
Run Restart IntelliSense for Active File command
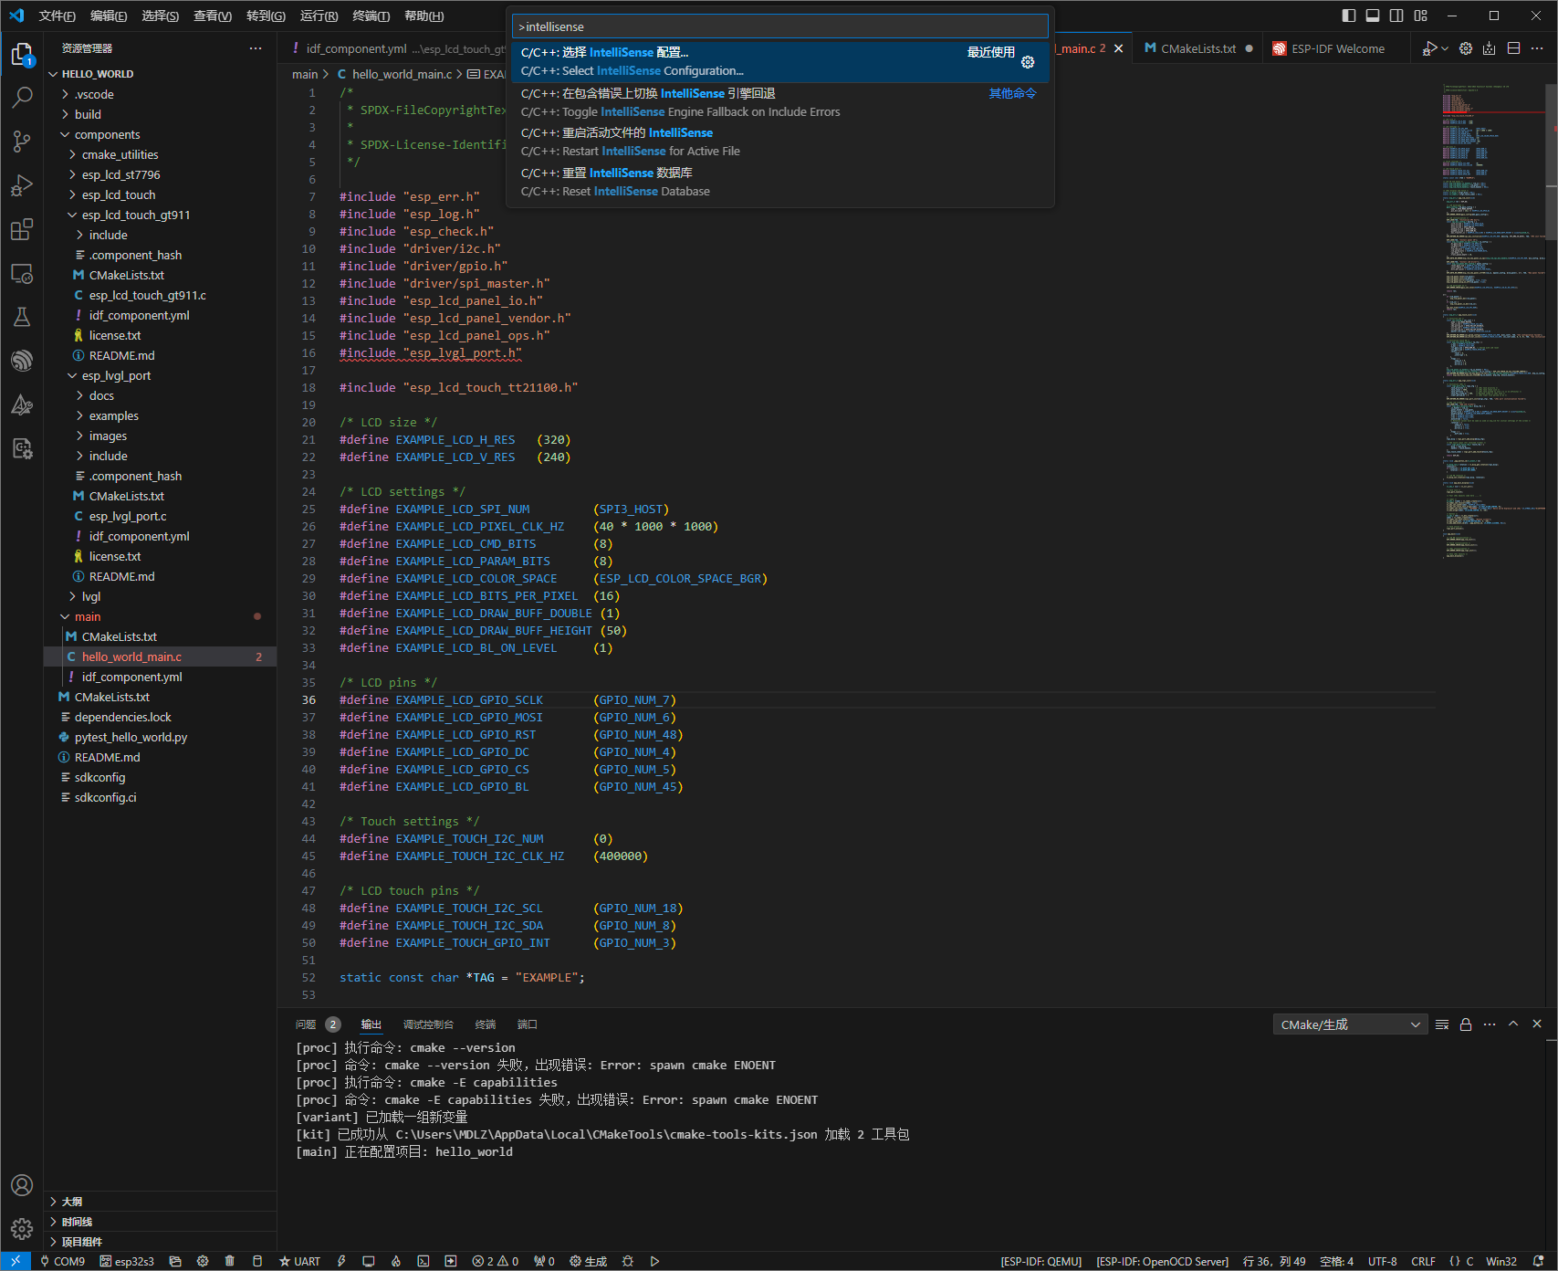click(779, 142)
